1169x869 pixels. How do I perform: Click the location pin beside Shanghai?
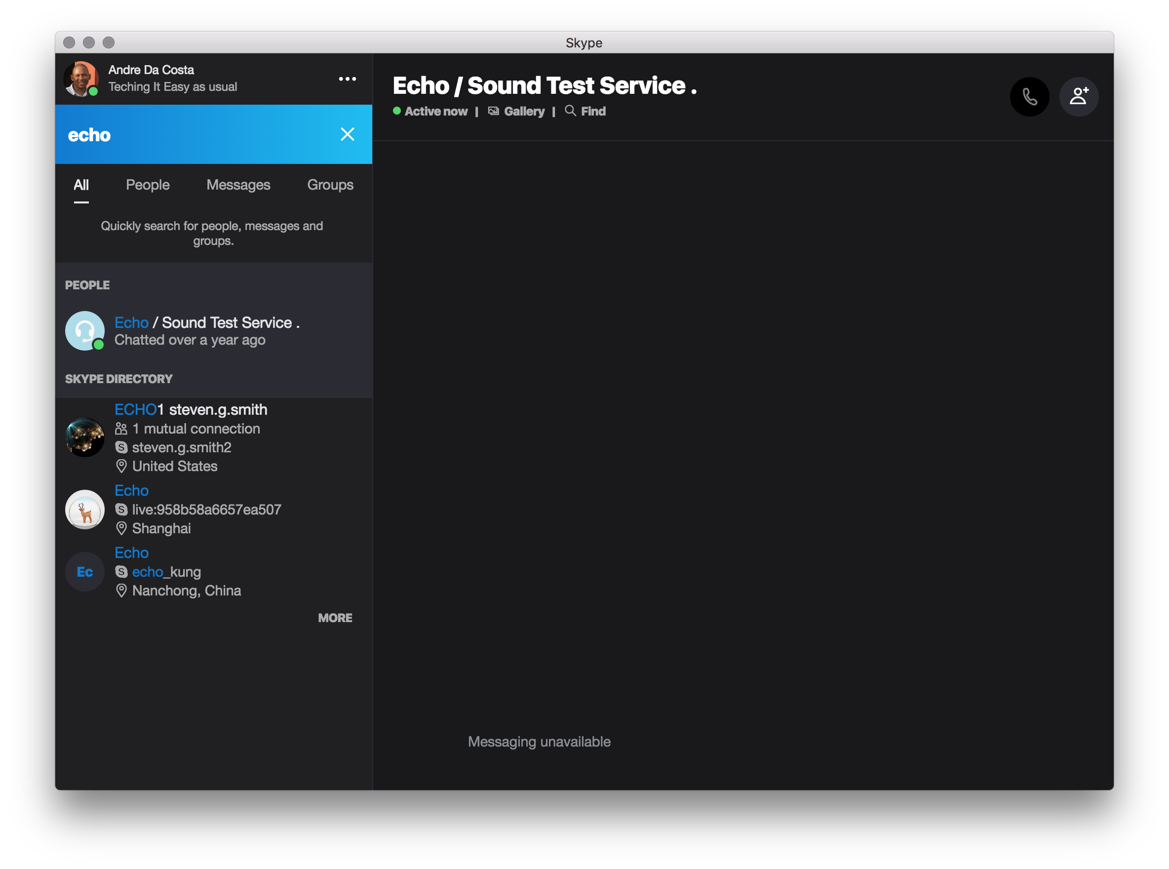(121, 529)
